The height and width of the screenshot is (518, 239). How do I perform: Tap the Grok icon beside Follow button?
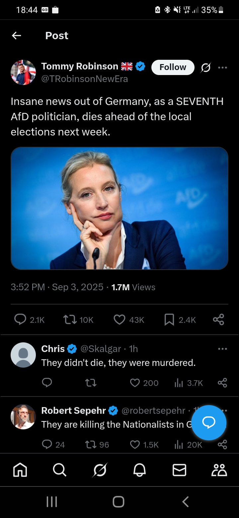pyautogui.click(x=206, y=67)
